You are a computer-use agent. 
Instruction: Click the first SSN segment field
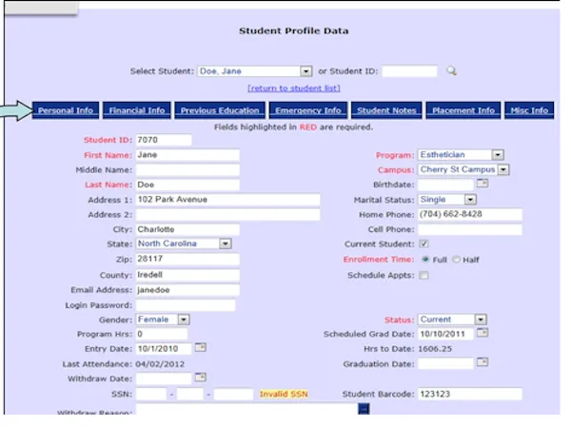pos(151,394)
